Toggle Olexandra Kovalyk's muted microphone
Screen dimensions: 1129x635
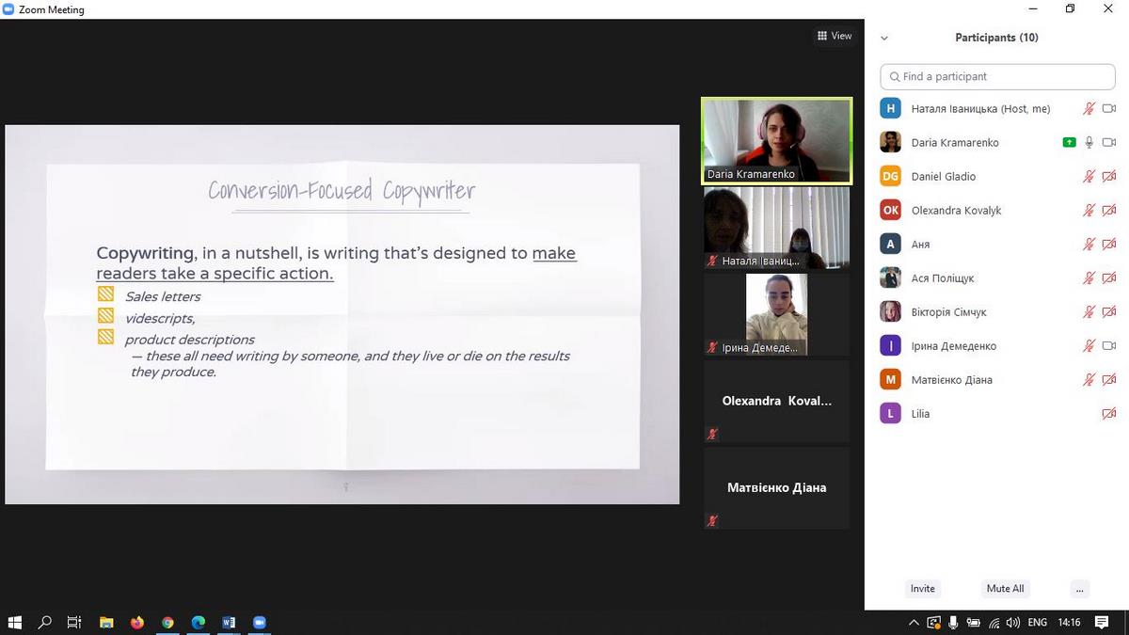pyautogui.click(x=1089, y=211)
